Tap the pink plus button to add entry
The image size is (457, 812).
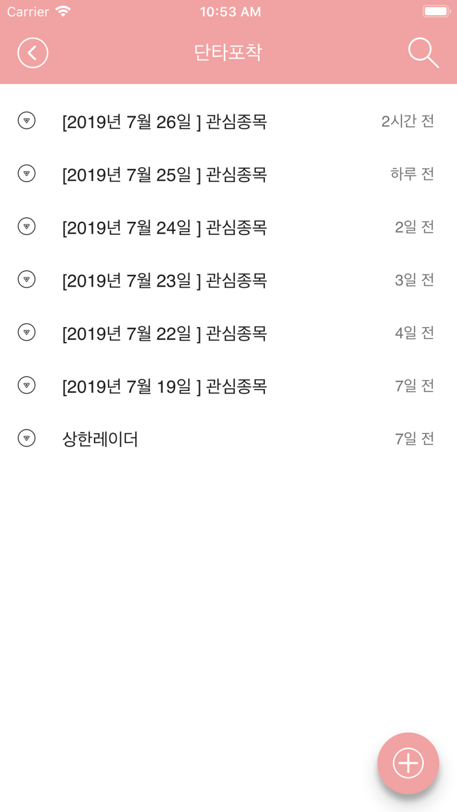tap(408, 762)
